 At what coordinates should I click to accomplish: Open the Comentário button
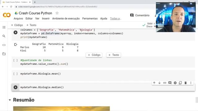[140, 15]
